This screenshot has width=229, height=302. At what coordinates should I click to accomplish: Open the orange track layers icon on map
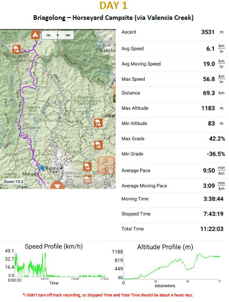(106, 165)
